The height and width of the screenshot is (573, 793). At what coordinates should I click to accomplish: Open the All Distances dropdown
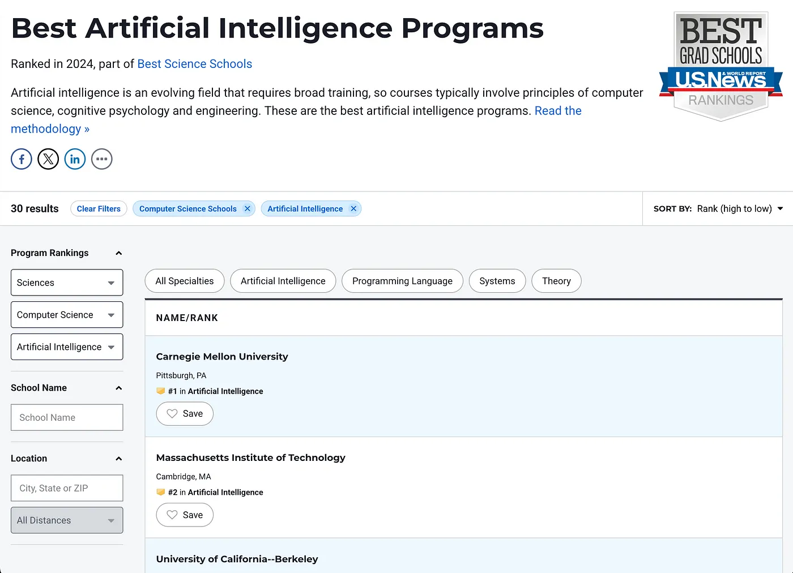(x=67, y=520)
